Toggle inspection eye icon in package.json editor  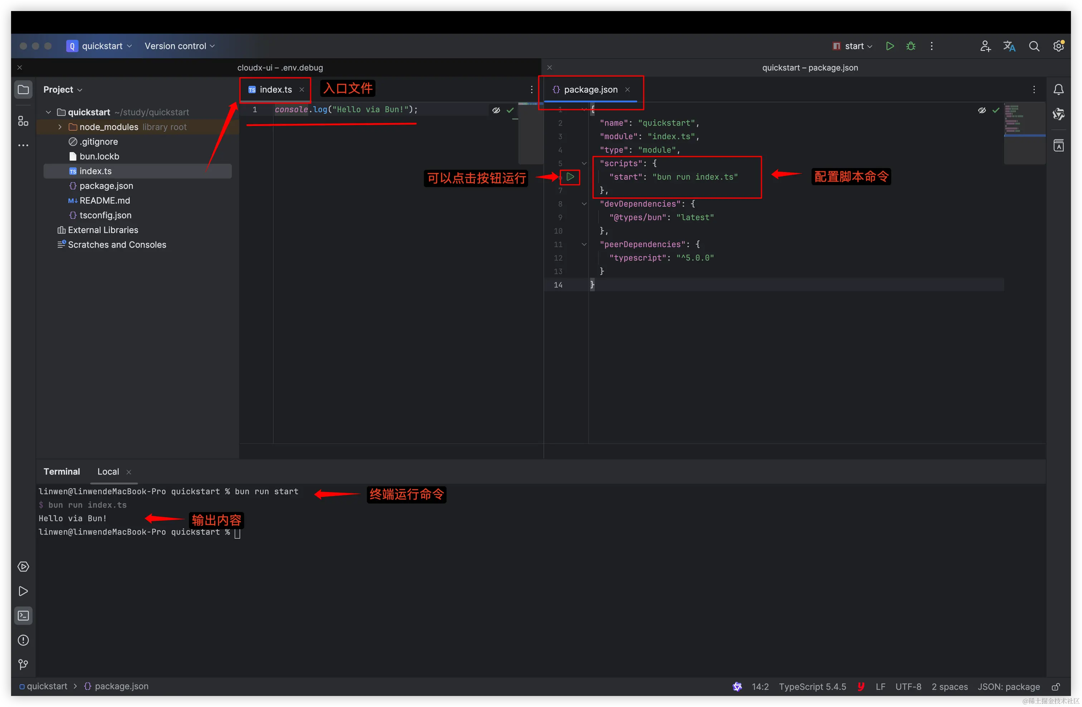pos(982,110)
